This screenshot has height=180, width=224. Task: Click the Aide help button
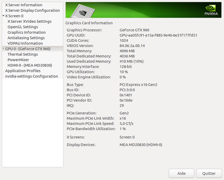pyautogui.click(x=181, y=173)
